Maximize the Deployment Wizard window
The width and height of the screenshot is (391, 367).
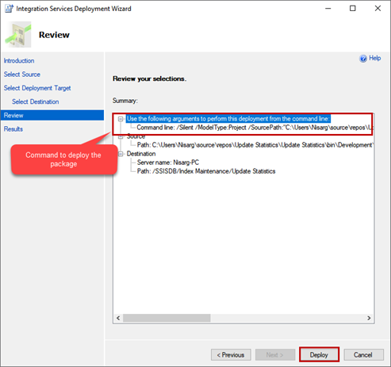point(353,9)
